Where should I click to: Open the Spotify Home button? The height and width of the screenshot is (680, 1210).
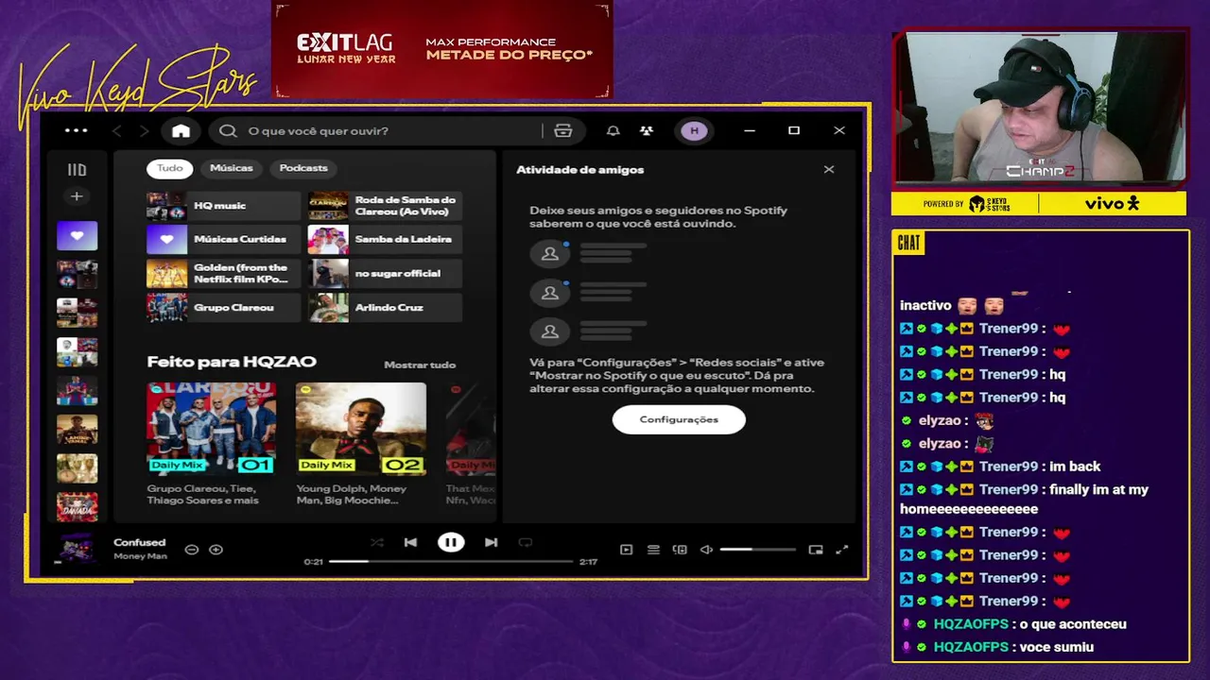click(181, 131)
